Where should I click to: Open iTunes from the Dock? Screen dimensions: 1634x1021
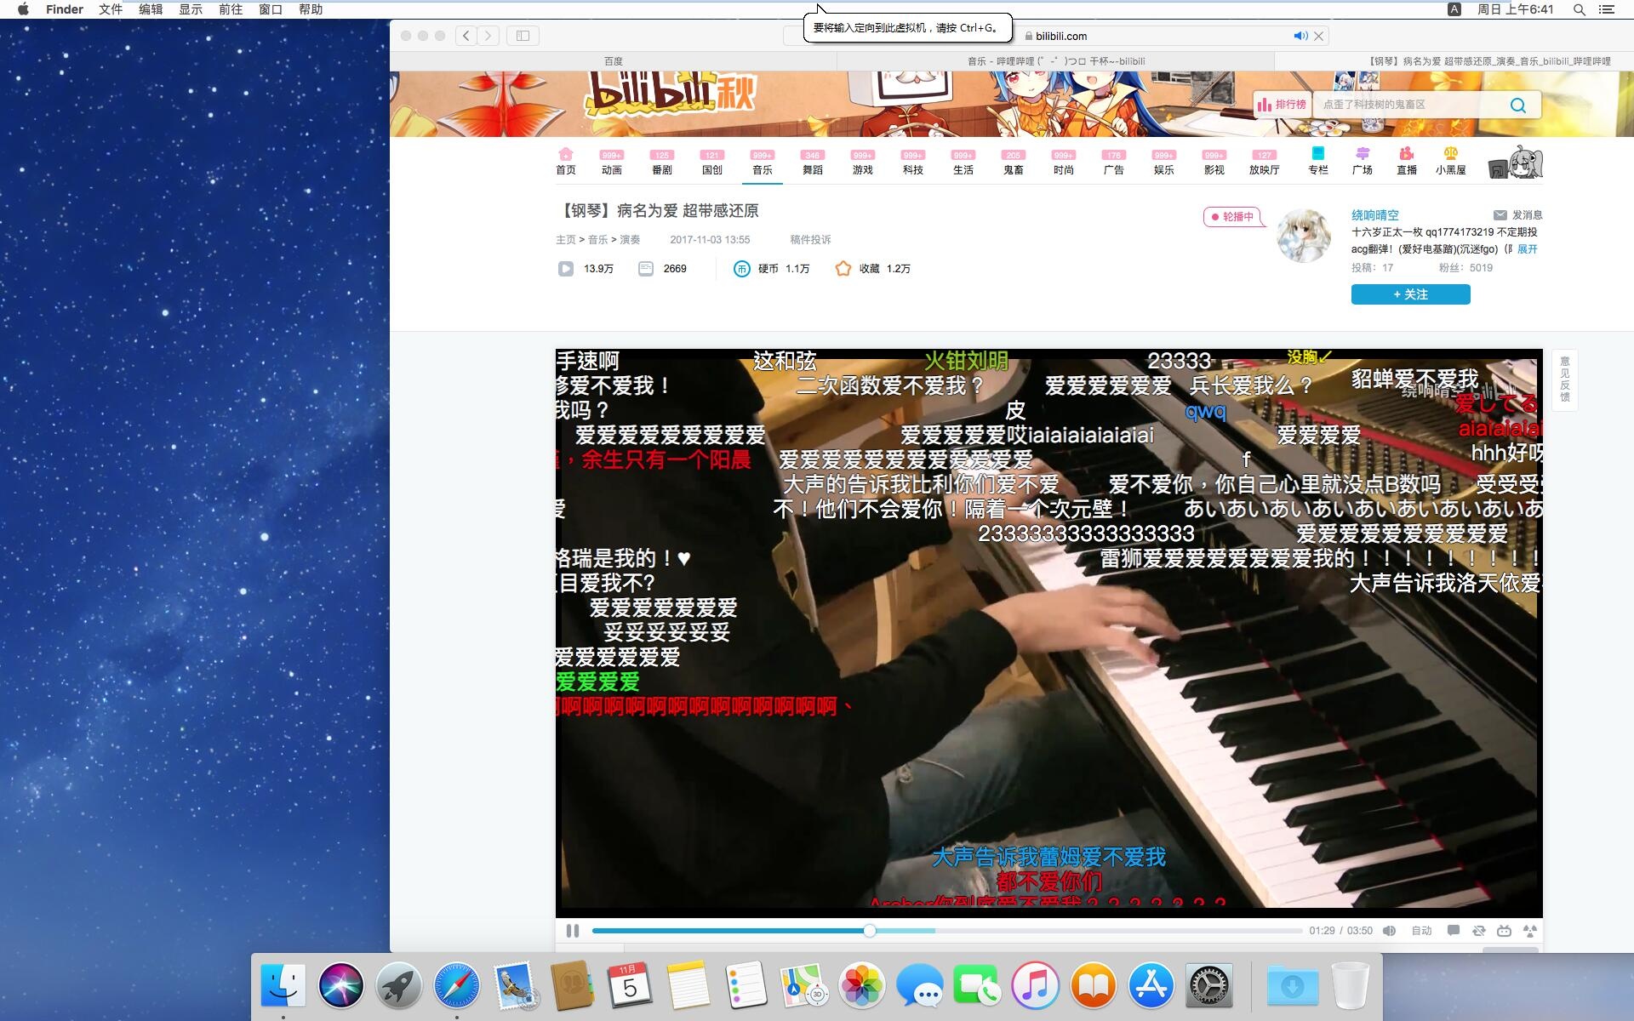pos(1035,986)
